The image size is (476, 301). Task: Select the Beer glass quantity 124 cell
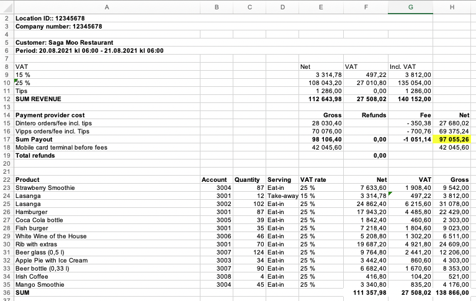[x=249, y=252]
